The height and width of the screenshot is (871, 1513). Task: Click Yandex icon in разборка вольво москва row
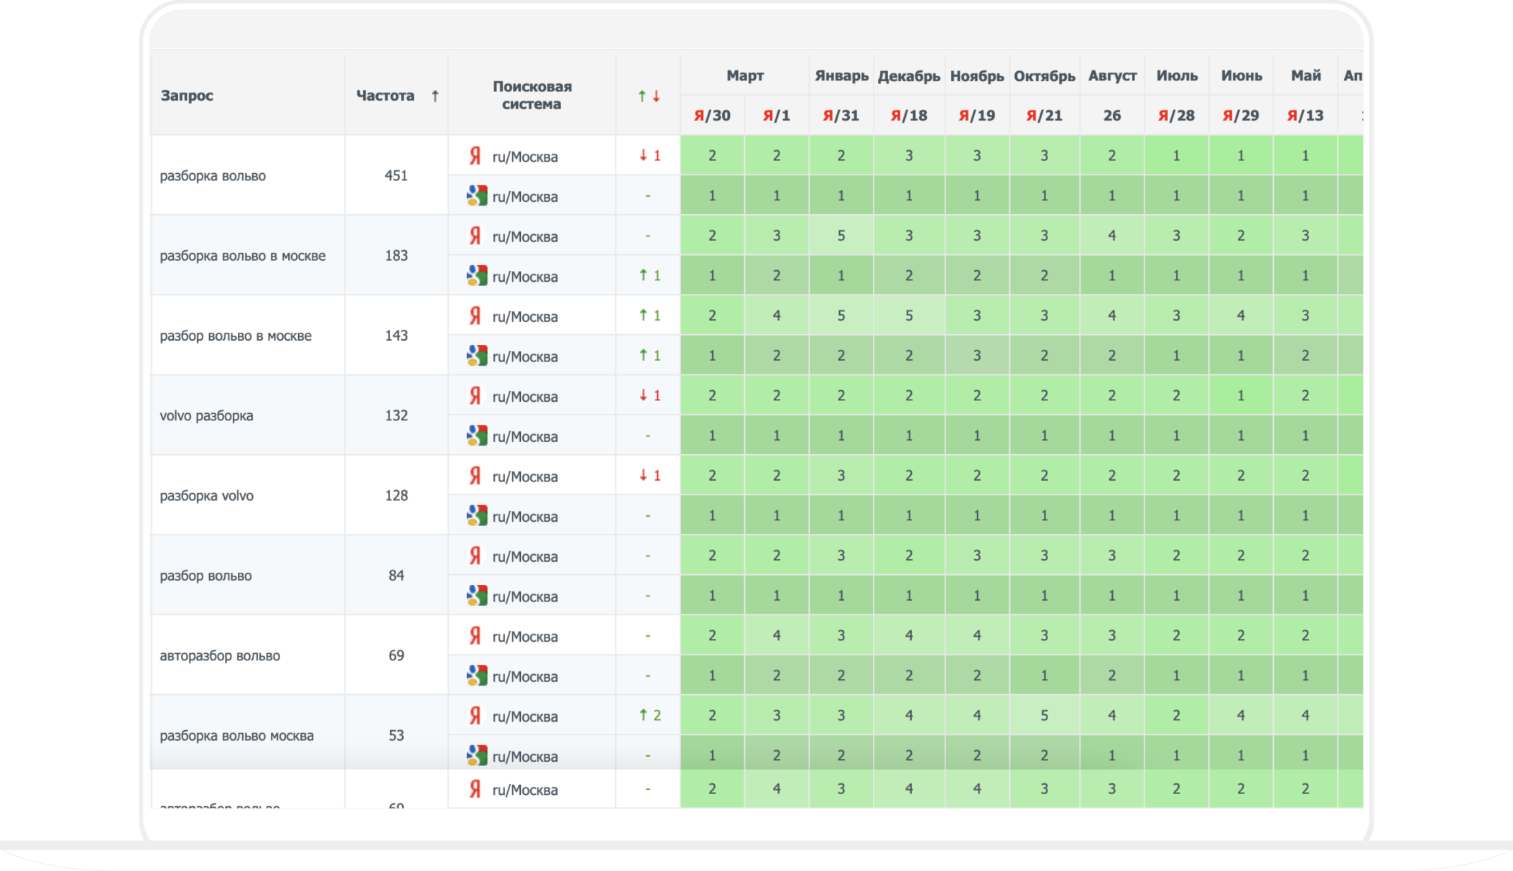(x=475, y=715)
